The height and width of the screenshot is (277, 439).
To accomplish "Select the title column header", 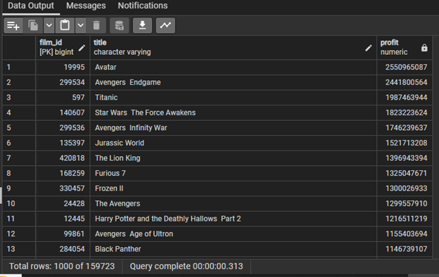I will (x=234, y=47).
